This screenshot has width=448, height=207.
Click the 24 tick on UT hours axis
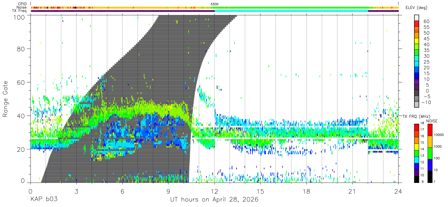coord(398,191)
